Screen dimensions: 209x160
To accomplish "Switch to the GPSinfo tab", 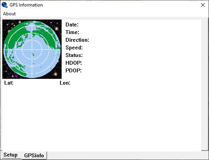I will (34, 155).
